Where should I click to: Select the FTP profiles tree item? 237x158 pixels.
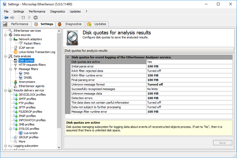(26, 103)
